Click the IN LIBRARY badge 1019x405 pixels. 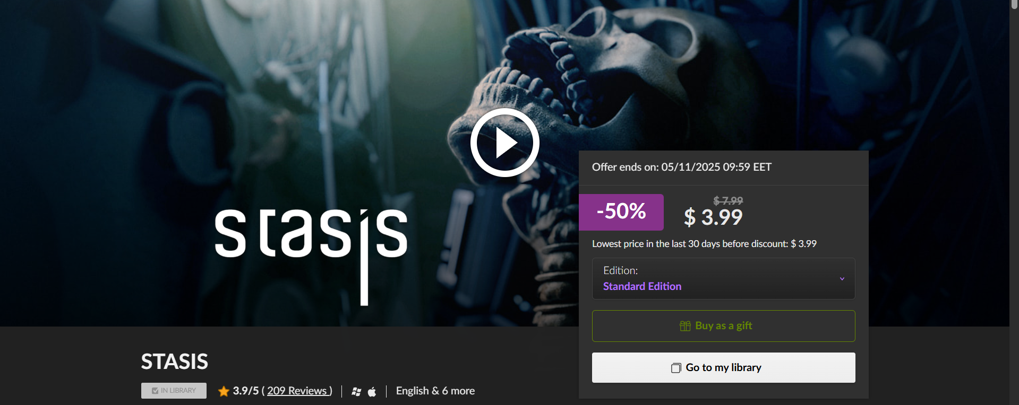174,391
